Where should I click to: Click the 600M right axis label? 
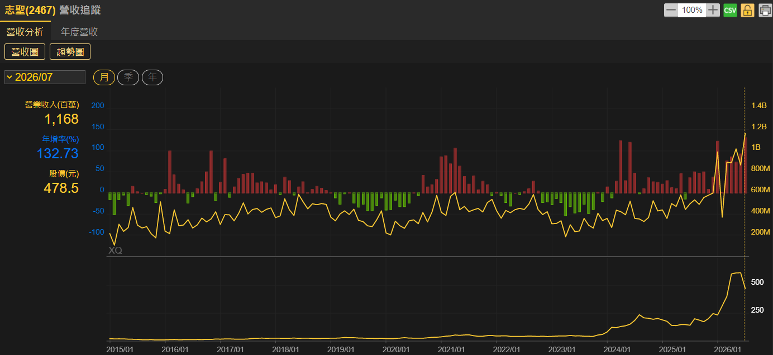pyautogui.click(x=761, y=190)
